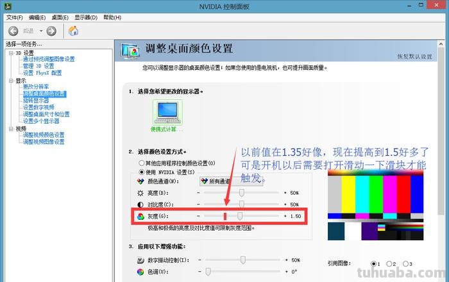Click the minus sign of 灰度 slider

[x=198, y=216]
